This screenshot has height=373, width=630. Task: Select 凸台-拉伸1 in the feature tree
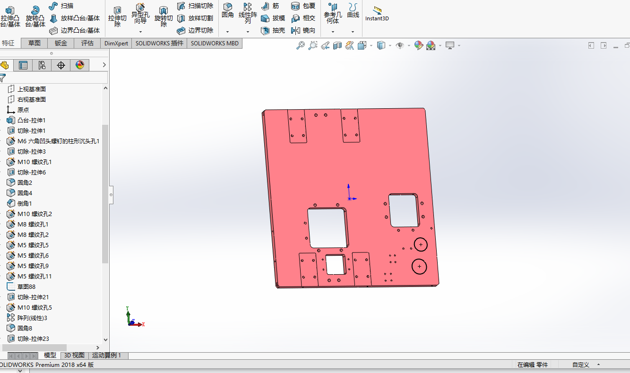tap(26, 120)
